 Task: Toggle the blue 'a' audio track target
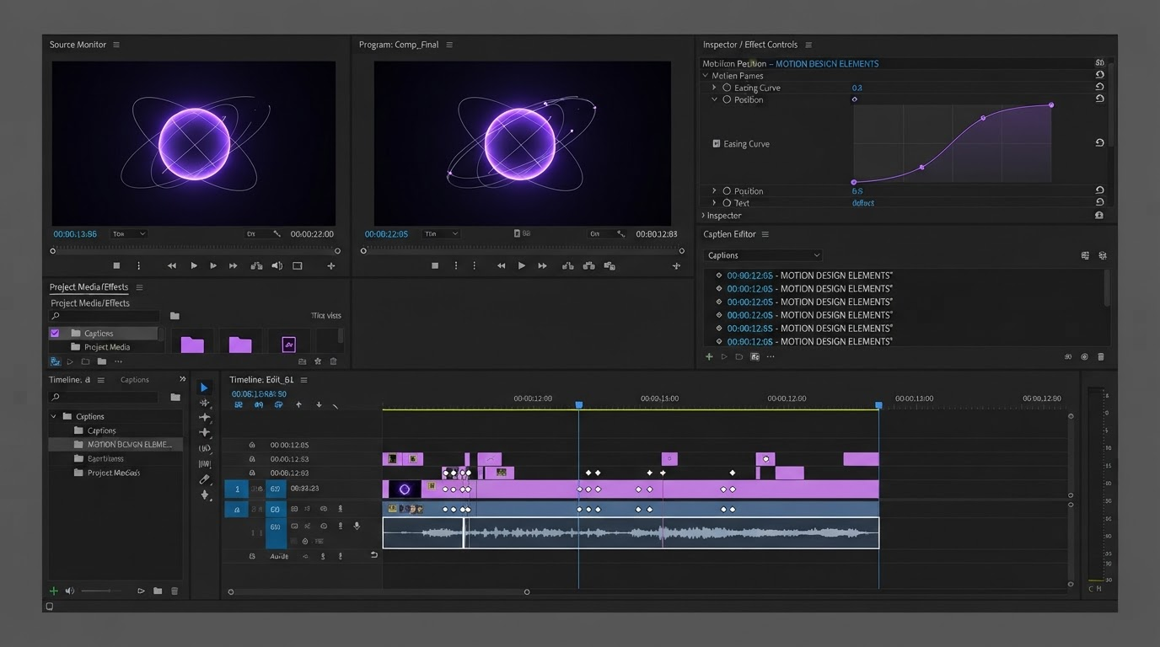[237, 510]
